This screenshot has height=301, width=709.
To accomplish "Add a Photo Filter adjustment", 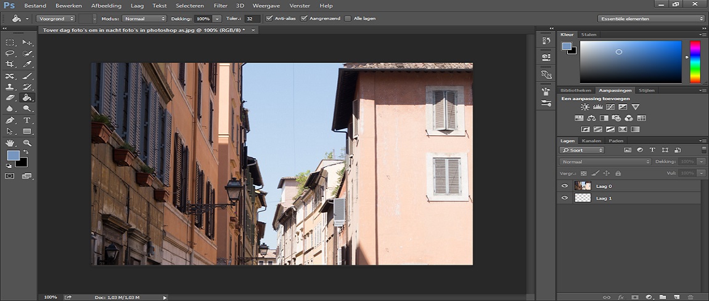I will tap(617, 118).
